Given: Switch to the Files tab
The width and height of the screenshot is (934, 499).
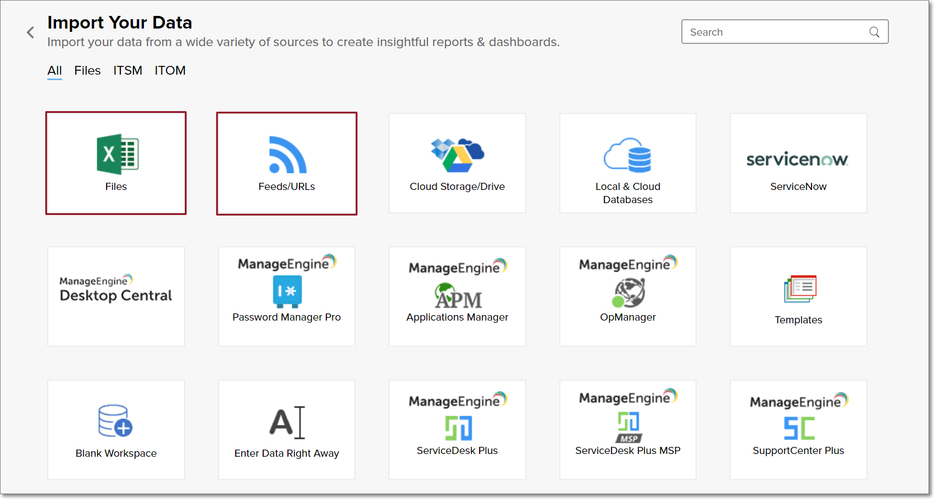Looking at the screenshot, I should pos(87,70).
